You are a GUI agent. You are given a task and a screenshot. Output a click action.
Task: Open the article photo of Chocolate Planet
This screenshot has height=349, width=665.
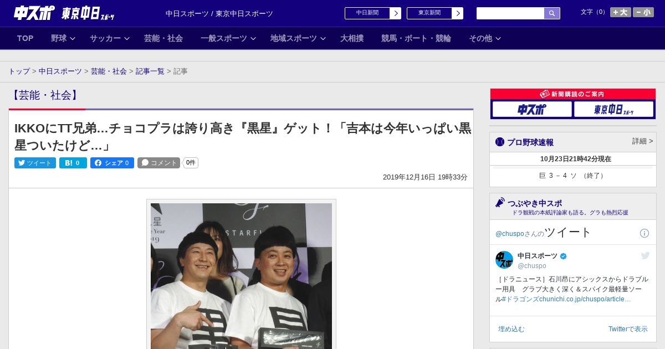point(241,276)
